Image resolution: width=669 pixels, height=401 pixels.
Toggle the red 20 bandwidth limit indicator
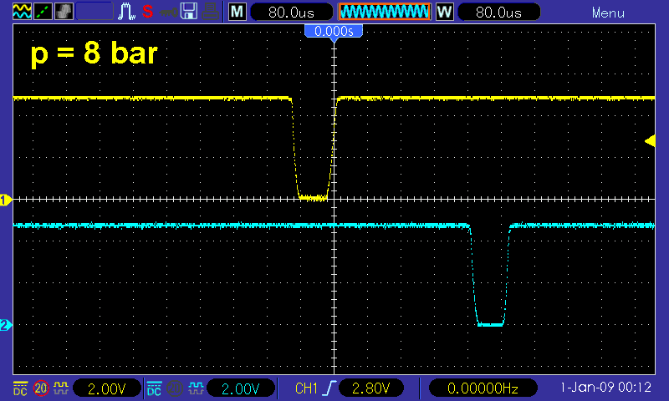click(x=40, y=388)
